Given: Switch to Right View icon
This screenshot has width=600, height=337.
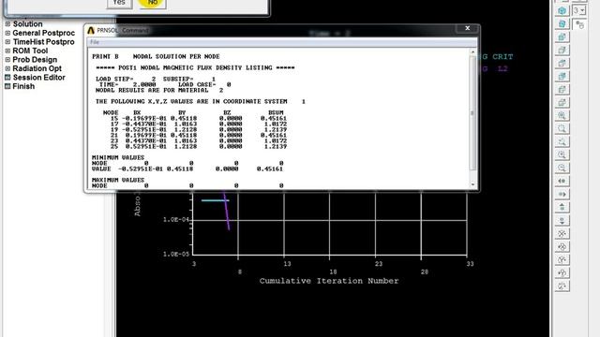Looking at the screenshot, I should (562, 50).
